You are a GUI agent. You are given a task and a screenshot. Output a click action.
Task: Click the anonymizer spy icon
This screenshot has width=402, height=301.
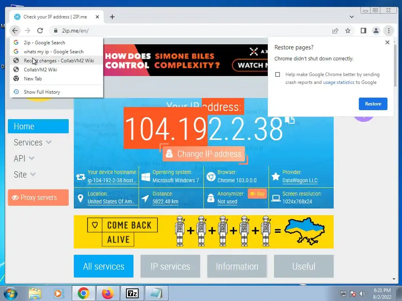211,198
